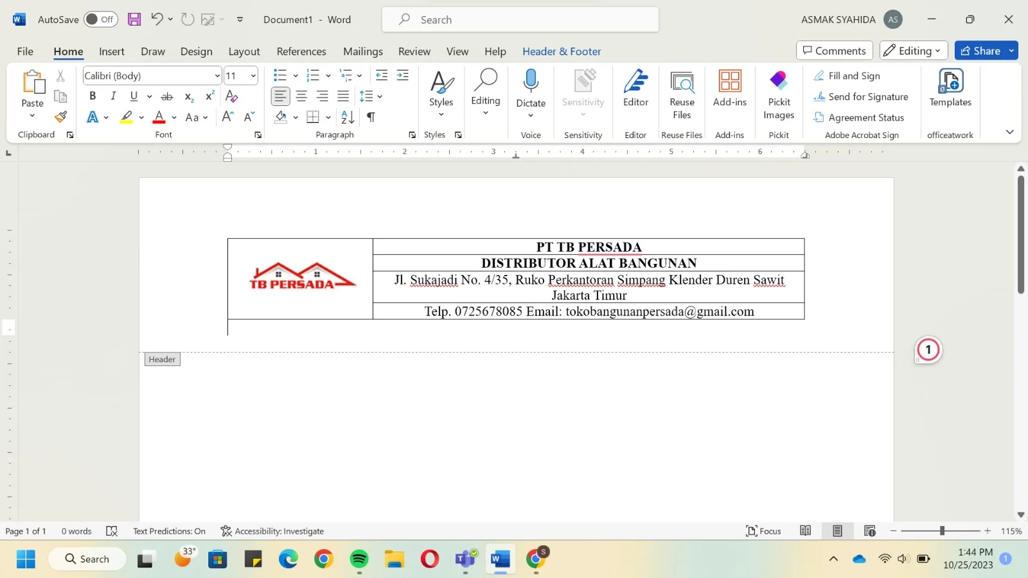Toggle italic formatting

[x=113, y=96]
